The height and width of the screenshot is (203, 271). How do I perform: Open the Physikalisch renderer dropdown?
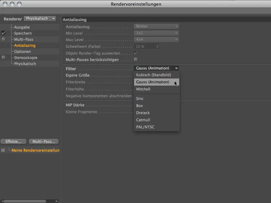click(40, 19)
